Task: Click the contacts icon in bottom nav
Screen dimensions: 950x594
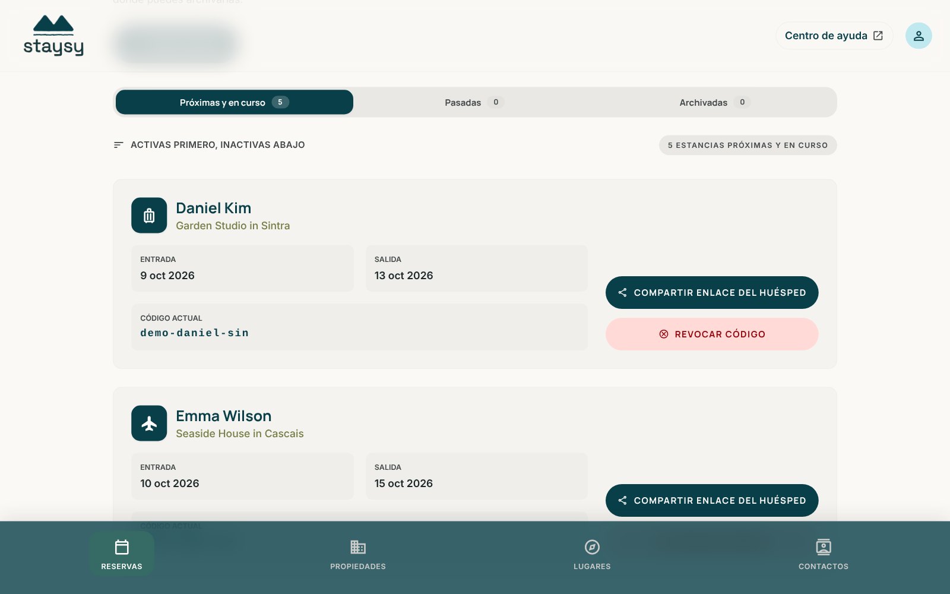Action: [824, 547]
